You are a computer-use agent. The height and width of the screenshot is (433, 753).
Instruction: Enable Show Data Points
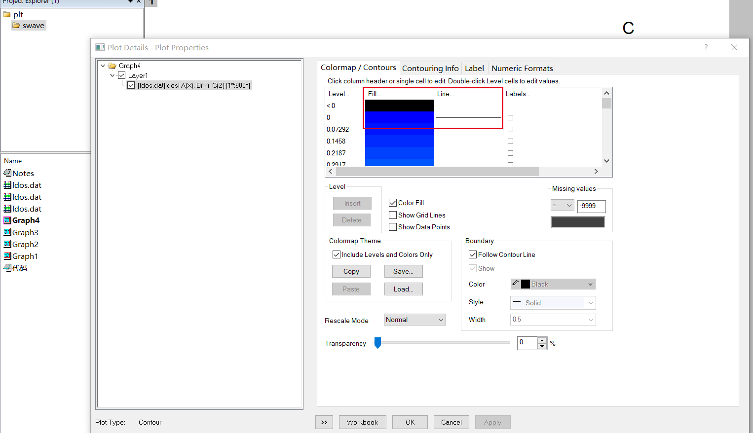[x=393, y=227]
